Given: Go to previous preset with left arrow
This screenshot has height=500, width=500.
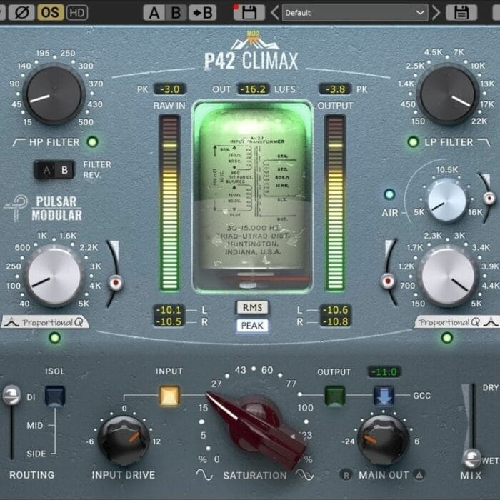Looking at the screenshot, I should click(274, 13).
